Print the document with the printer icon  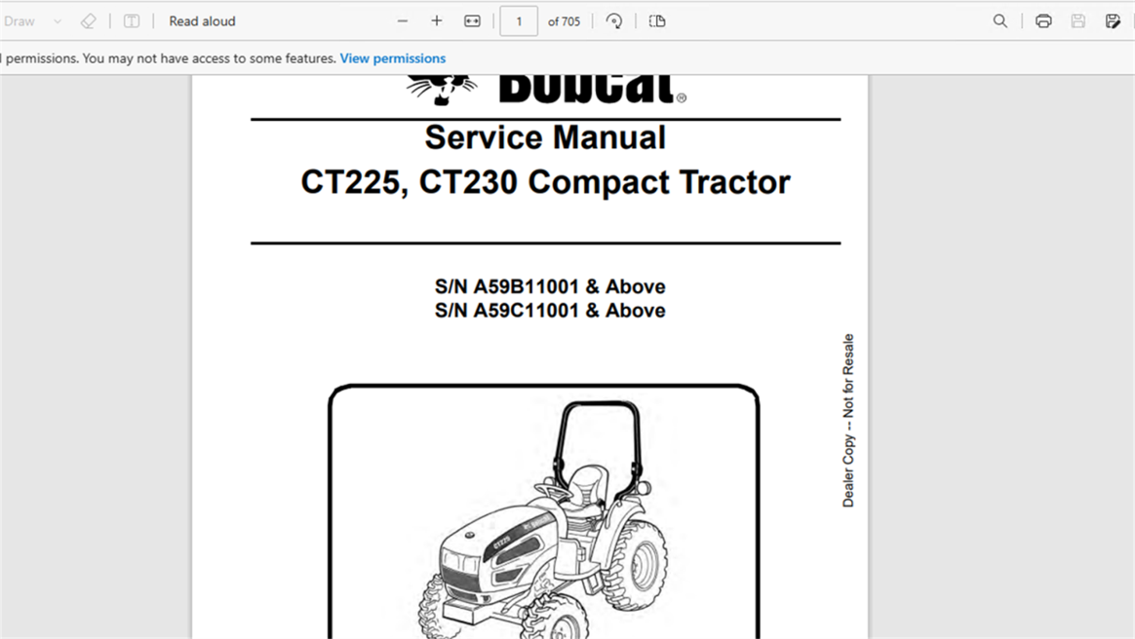tap(1043, 21)
